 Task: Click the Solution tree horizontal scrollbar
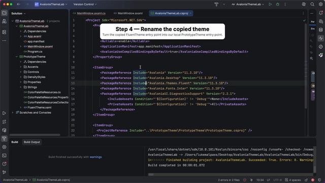click(x=35, y=135)
